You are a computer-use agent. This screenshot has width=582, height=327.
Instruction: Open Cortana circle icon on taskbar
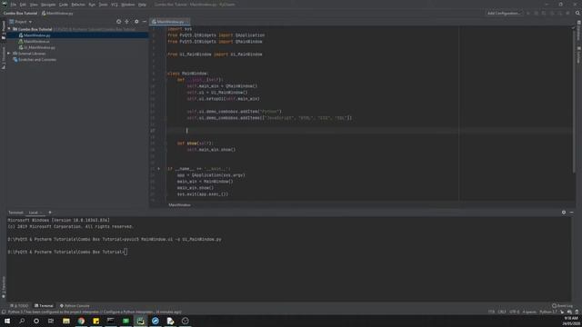(x=36, y=321)
